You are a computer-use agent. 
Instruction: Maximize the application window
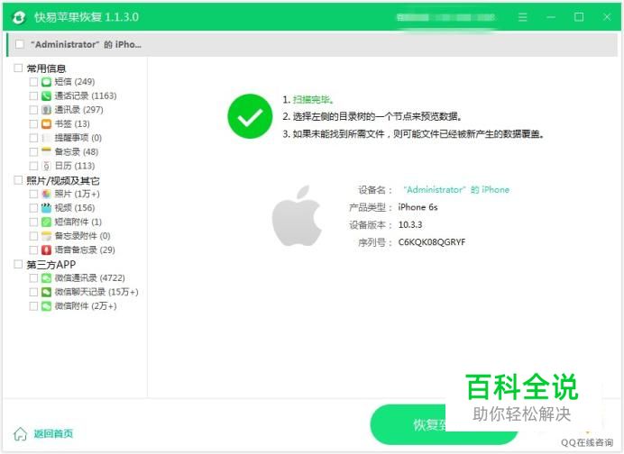coord(579,17)
